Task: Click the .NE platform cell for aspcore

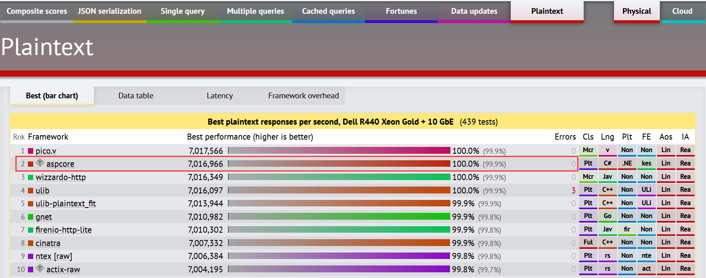Action: point(627,163)
